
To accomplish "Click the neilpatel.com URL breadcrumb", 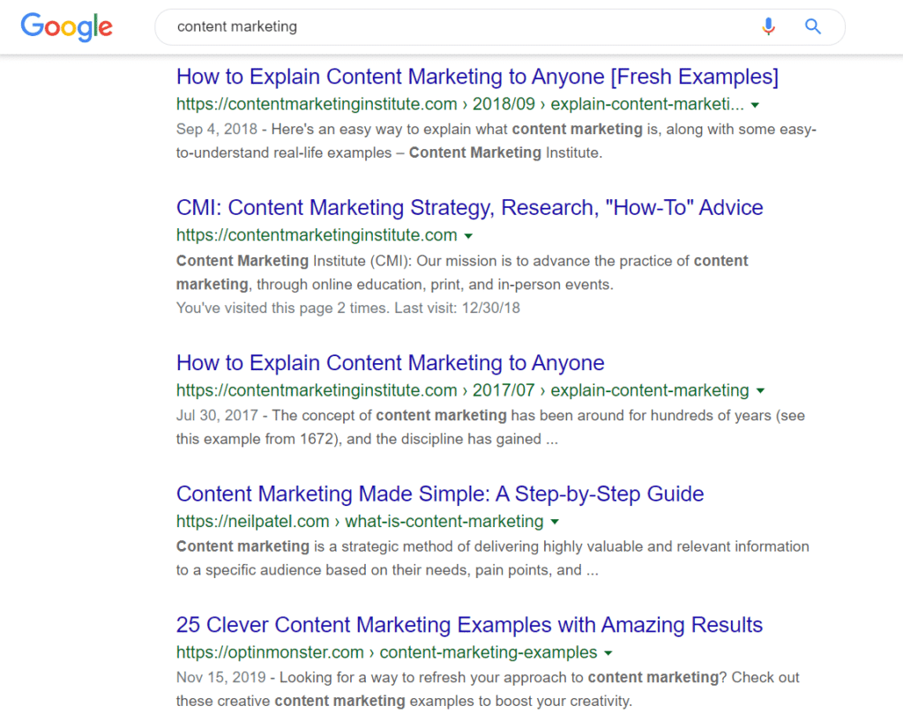I will (x=253, y=521).
